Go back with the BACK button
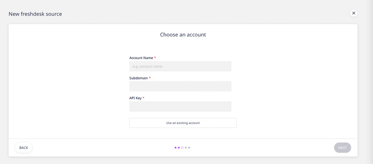This screenshot has width=373, height=164. click(x=24, y=148)
